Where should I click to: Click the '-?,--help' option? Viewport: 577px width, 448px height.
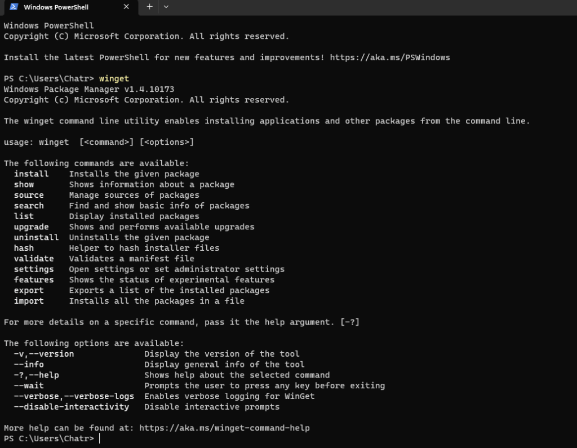pyautogui.click(x=37, y=375)
